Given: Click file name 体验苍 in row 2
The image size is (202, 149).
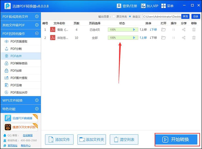Looking at the screenshot, I should tap(63, 38).
